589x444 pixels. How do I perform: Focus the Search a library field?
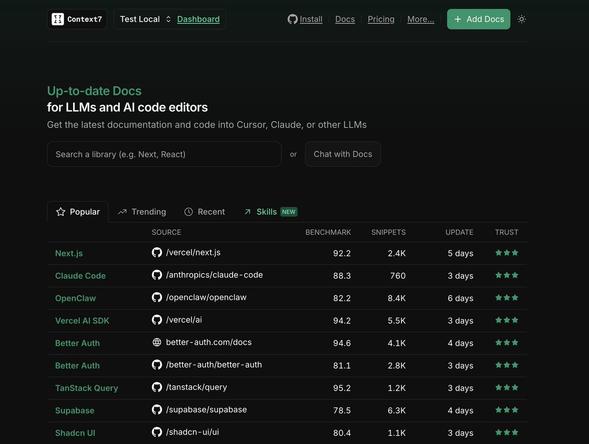click(x=164, y=154)
